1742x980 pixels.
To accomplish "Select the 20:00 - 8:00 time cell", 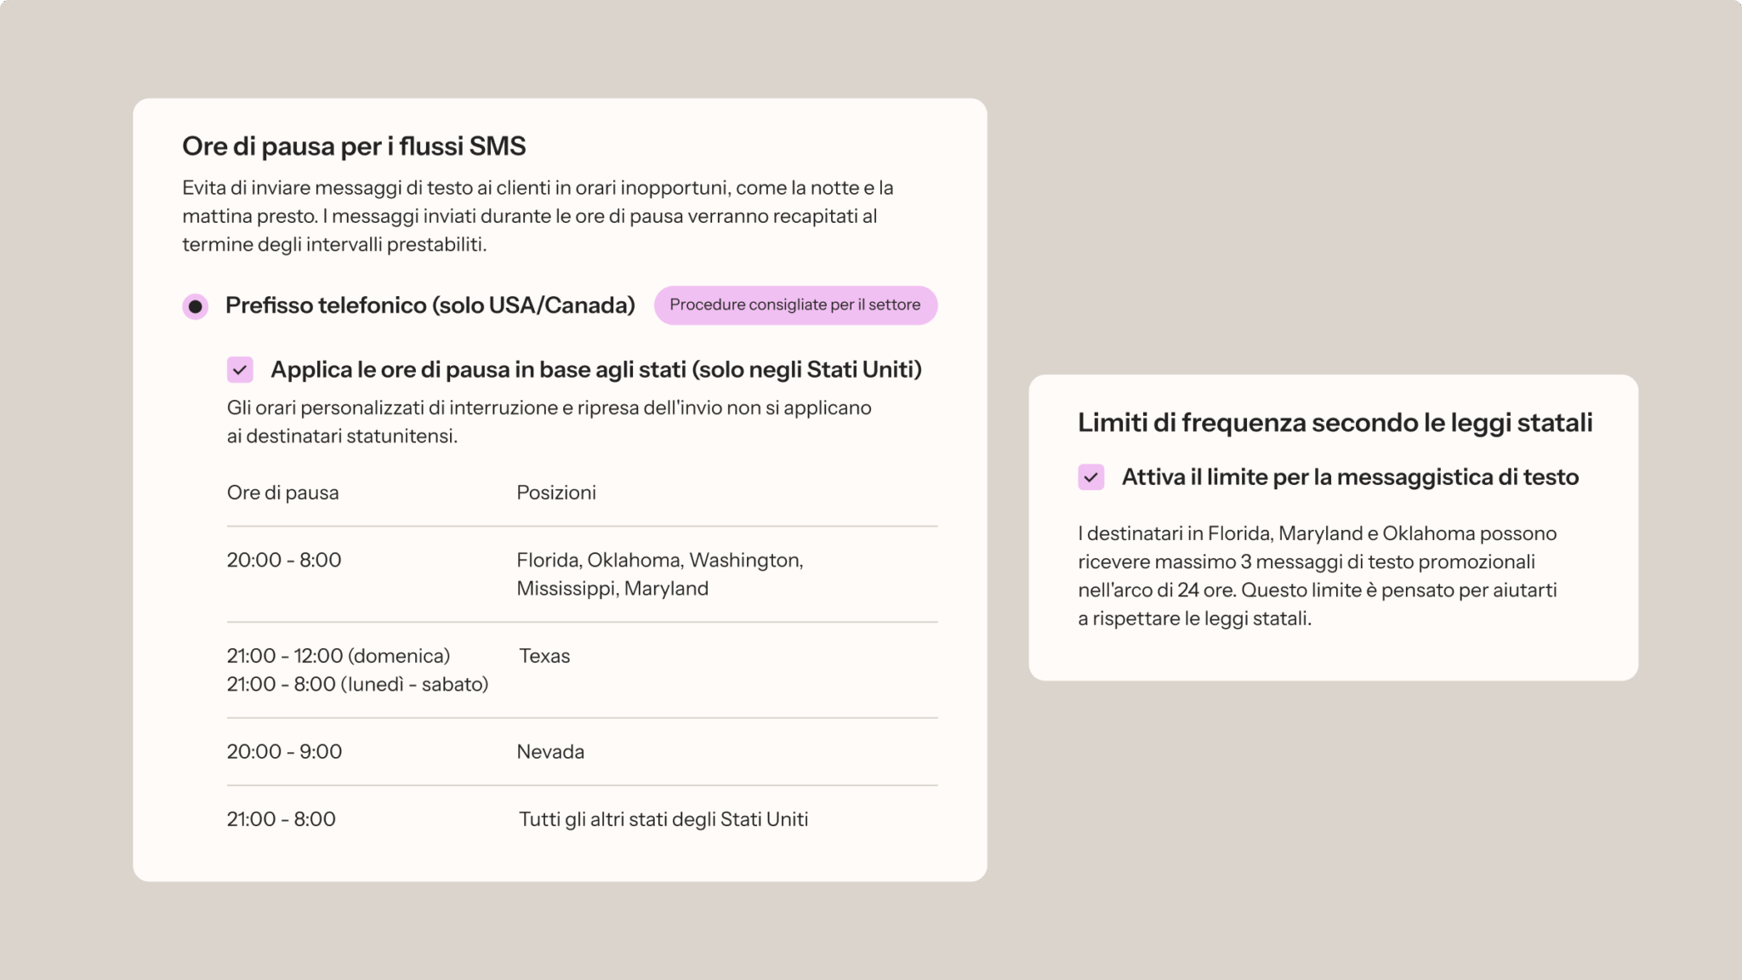I will pyautogui.click(x=284, y=560).
